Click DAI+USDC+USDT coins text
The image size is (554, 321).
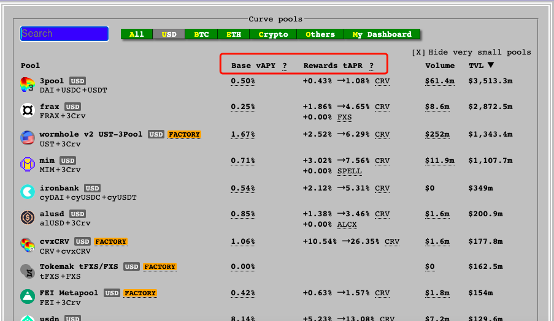74,90
